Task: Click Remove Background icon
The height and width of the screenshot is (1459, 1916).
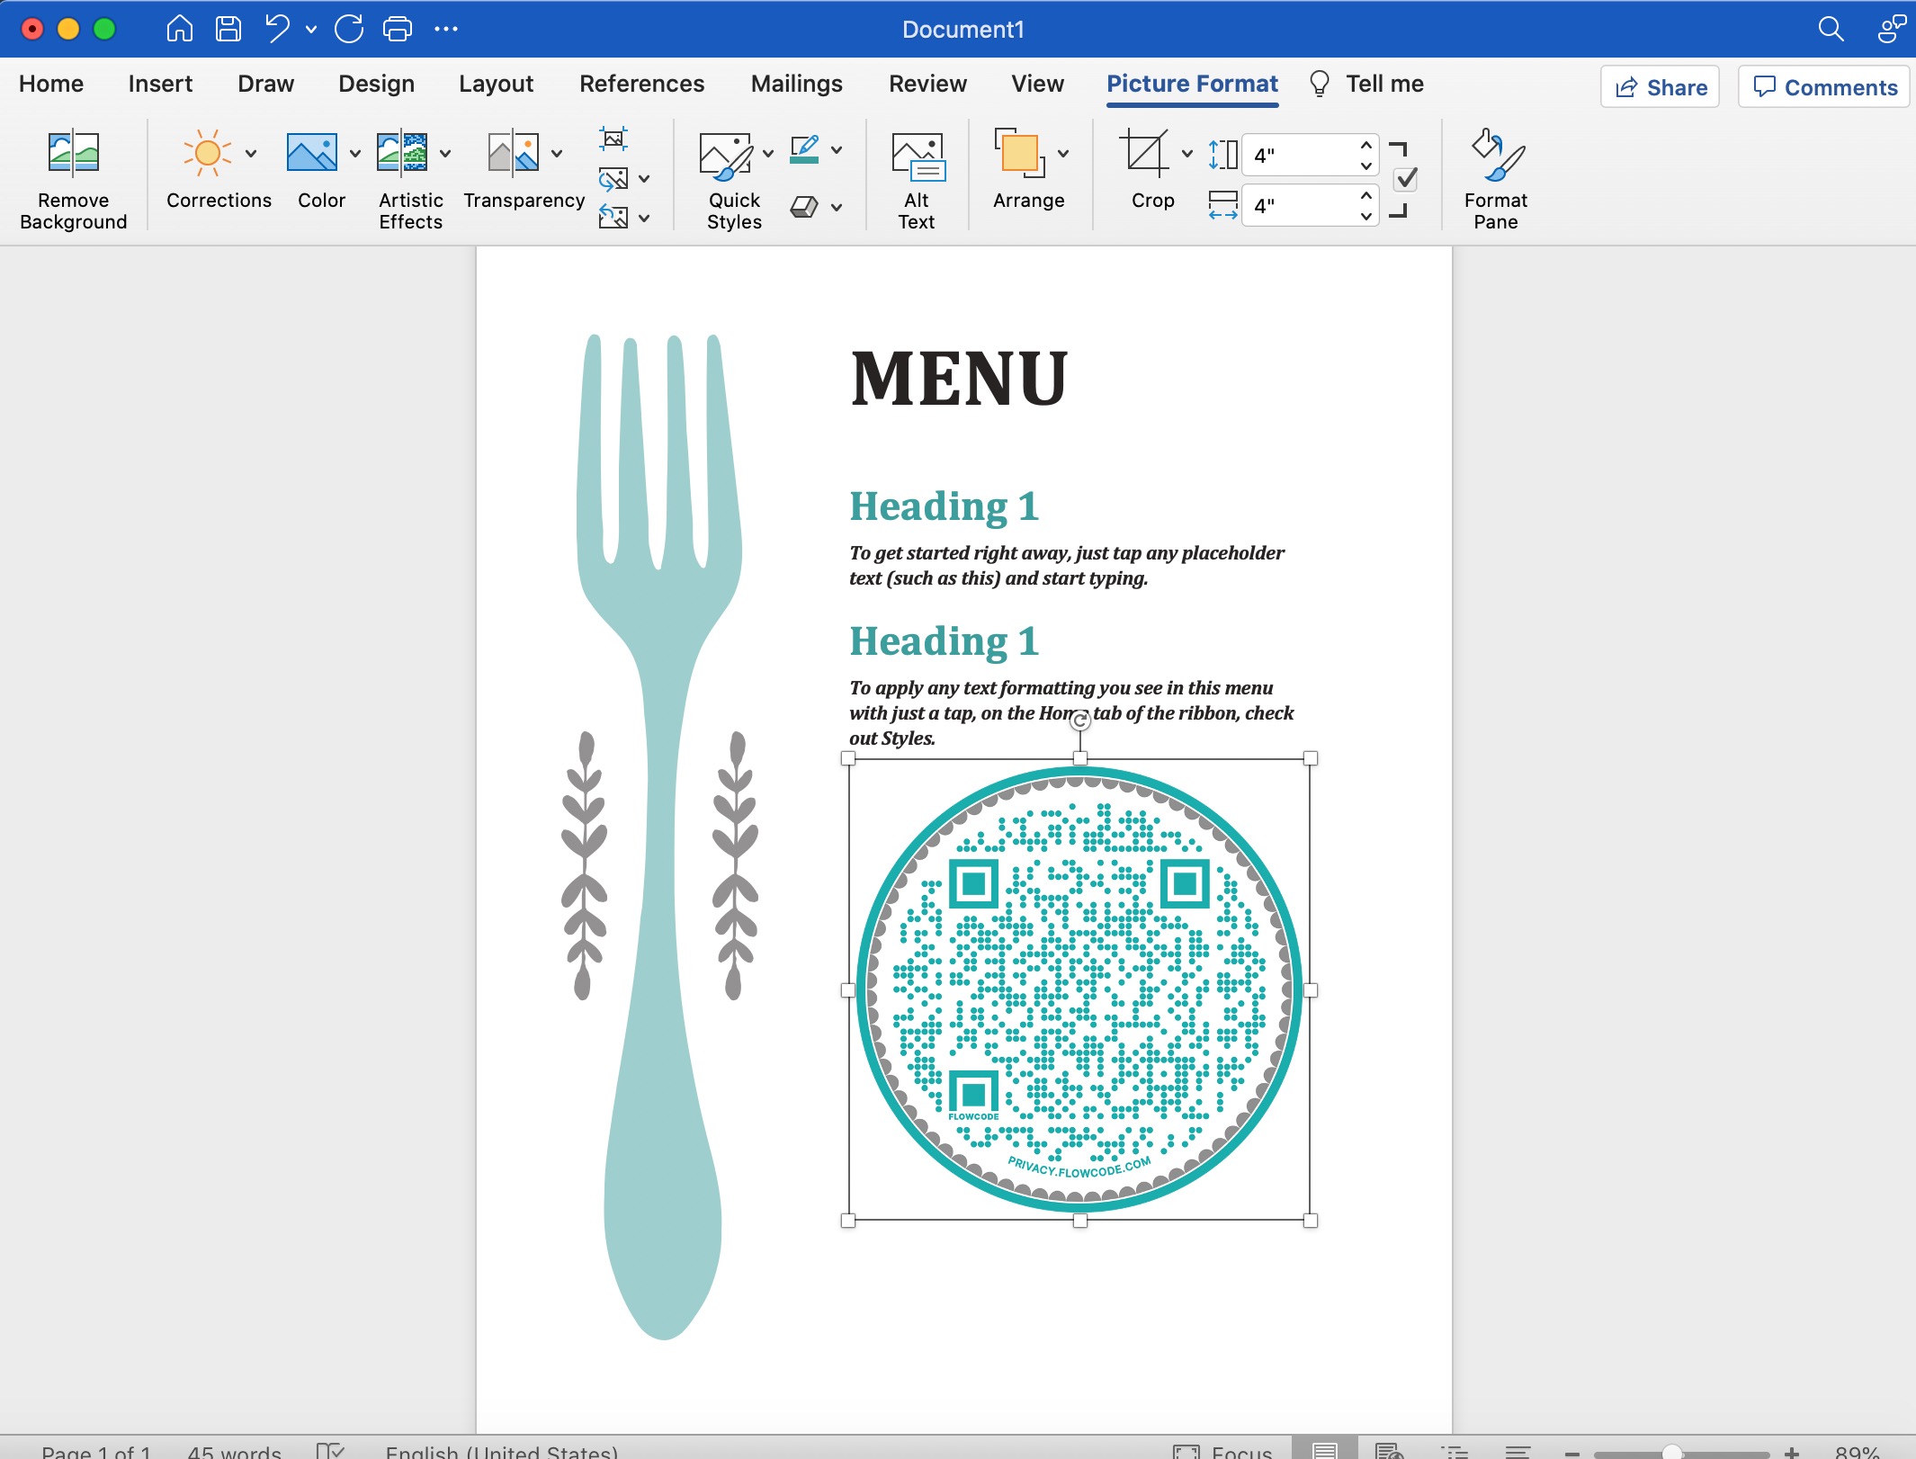Action: pyautogui.click(x=73, y=152)
